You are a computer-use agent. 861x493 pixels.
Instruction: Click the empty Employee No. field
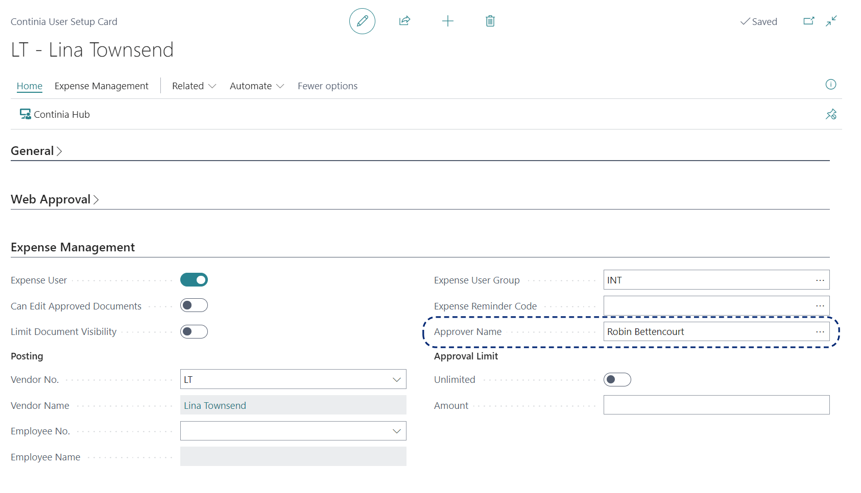tap(293, 431)
